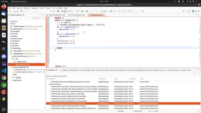Expand JRE System Library node

(x=11, y=56)
